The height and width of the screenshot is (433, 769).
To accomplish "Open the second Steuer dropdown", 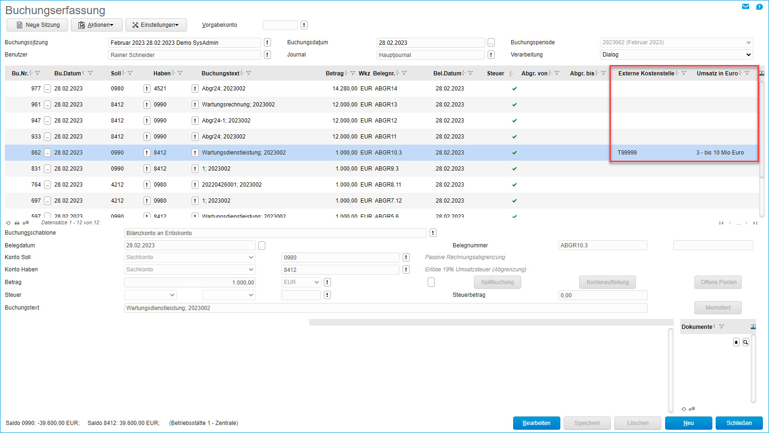I will [229, 295].
